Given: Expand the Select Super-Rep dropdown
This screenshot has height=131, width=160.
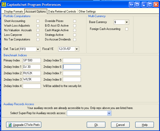Looking at the screenshot, I should click(109, 113).
